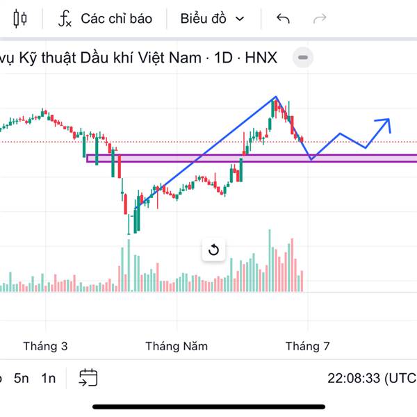Select the 1n time range
417x417 pixels.
point(49,378)
